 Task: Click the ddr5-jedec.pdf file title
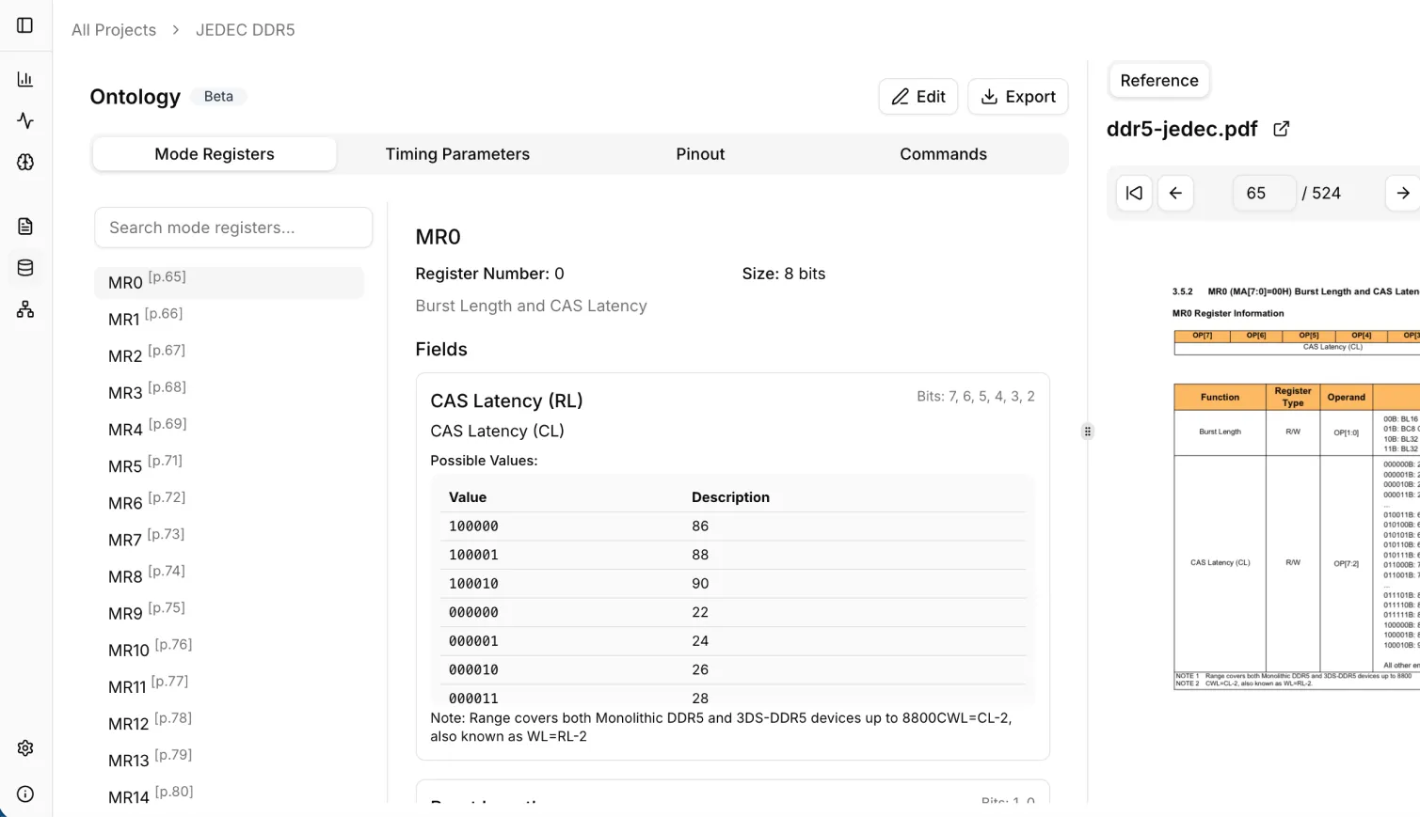[x=1182, y=129]
